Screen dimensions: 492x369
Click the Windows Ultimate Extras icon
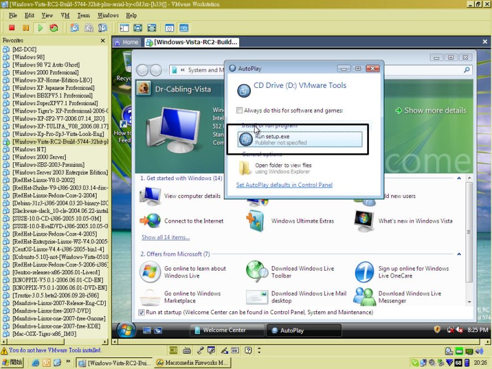tap(256, 221)
